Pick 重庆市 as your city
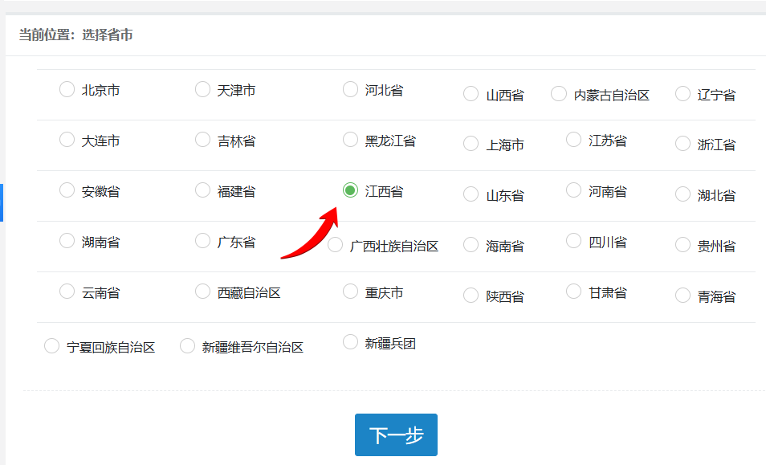Viewport: 766px width, 465px height. [x=350, y=292]
